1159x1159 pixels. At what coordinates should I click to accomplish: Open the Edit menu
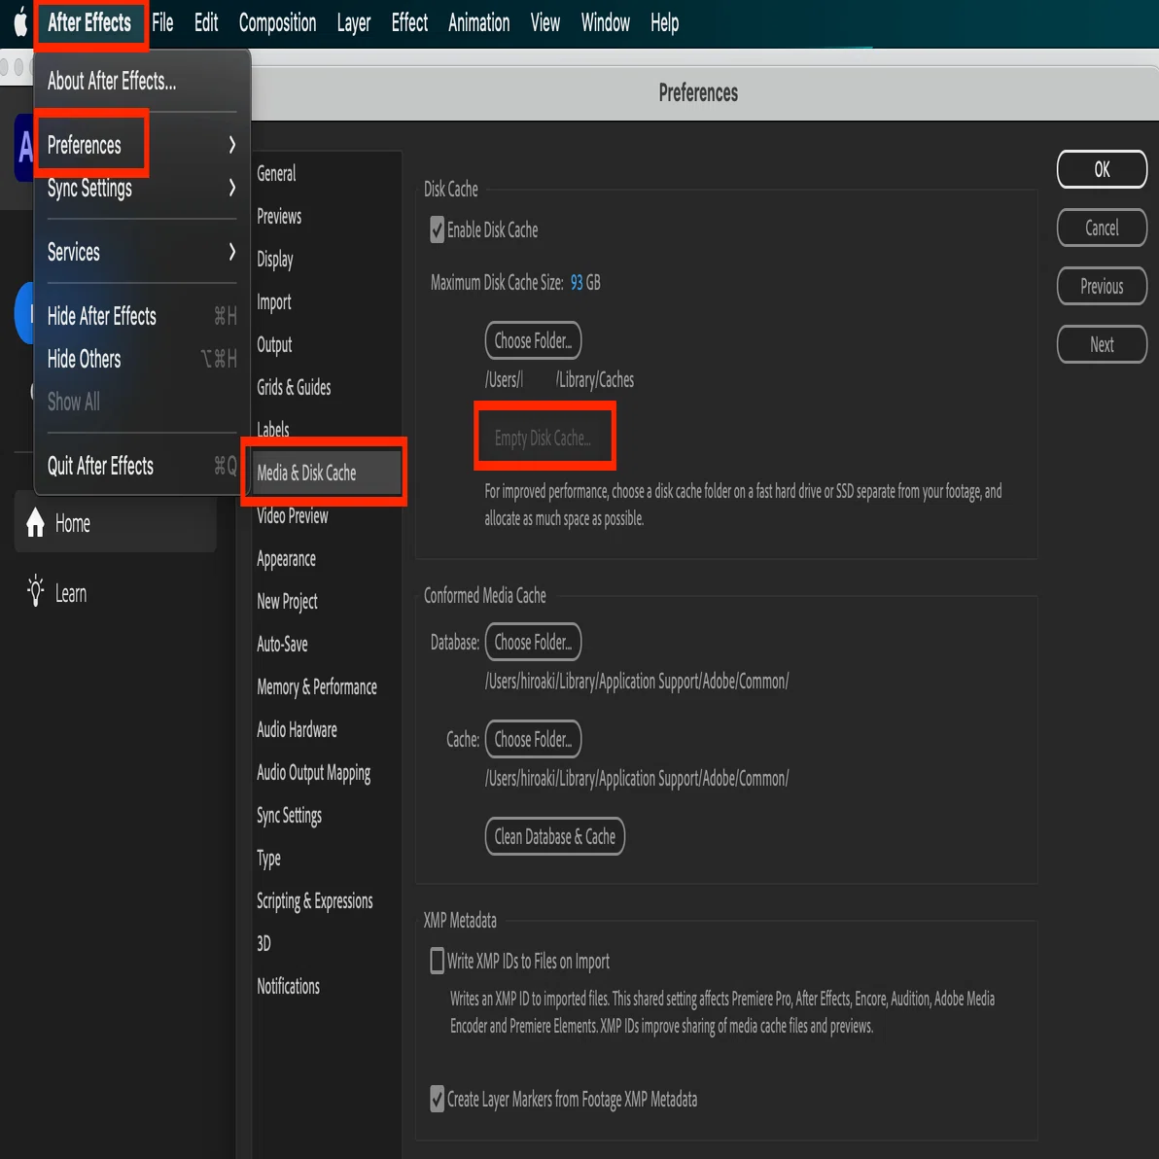tap(206, 23)
